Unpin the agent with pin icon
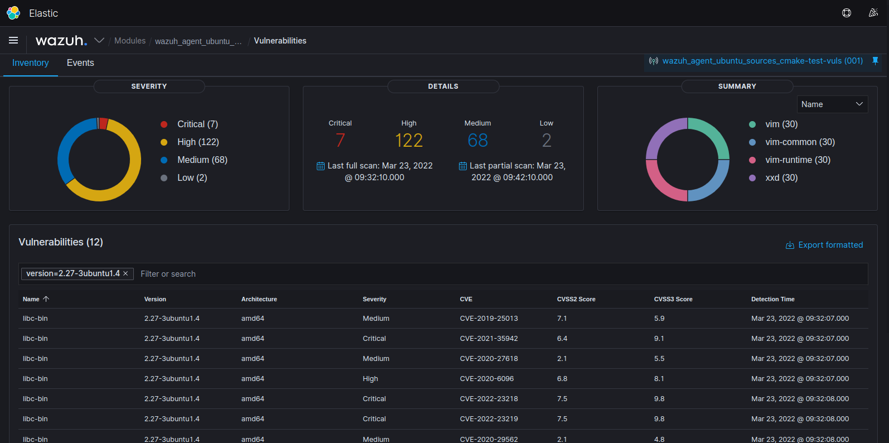The width and height of the screenshot is (889, 443). click(x=875, y=61)
